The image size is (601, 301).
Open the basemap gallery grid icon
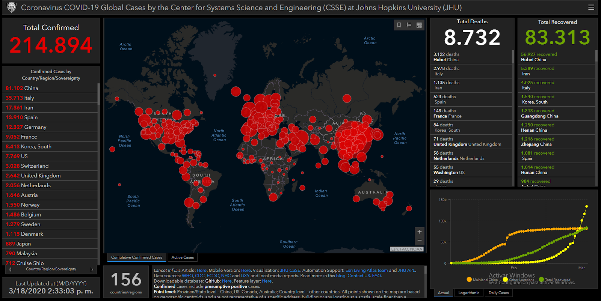pos(419,25)
